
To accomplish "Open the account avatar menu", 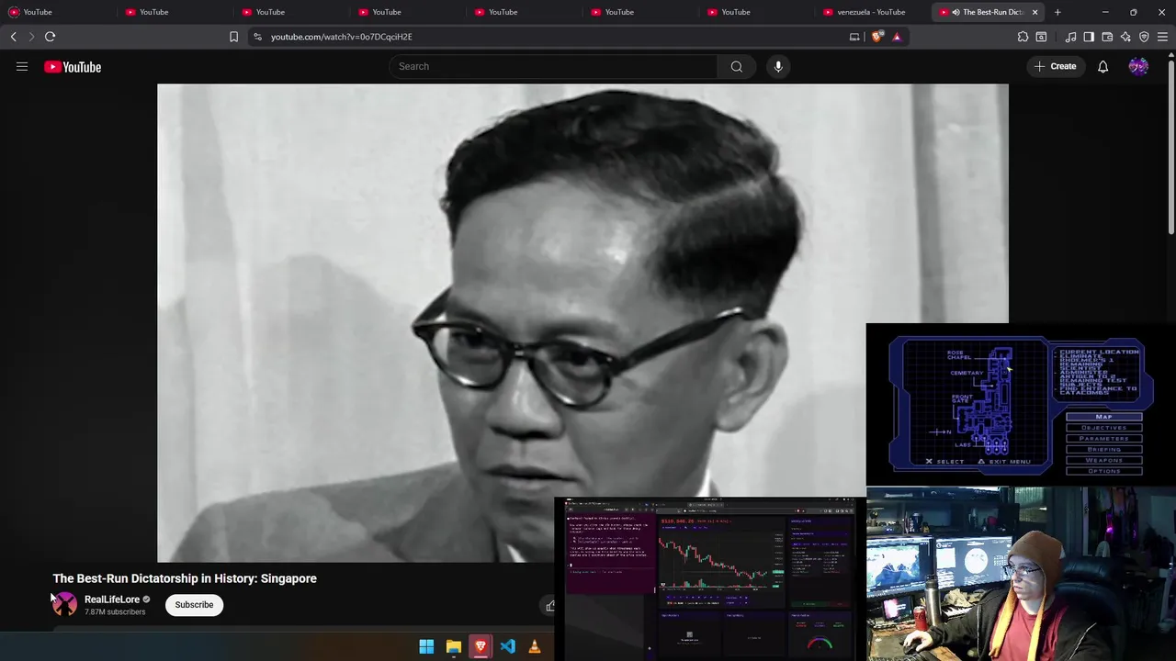I will [1138, 66].
